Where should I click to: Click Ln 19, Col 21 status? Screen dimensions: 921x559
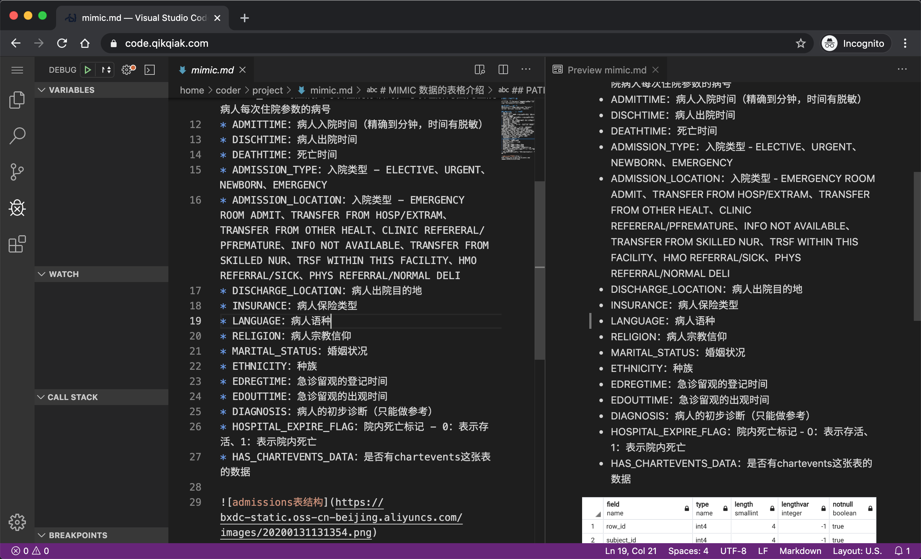(x=631, y=551)
